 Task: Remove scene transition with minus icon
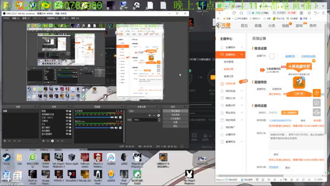(x=154, y=115)
